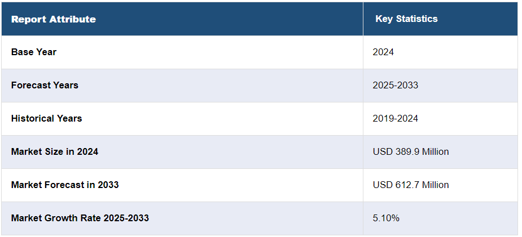Click the Forecast Years value '2025-2033'
The height and width of the screenshot is (237, 522).
[x=395, y=85]
